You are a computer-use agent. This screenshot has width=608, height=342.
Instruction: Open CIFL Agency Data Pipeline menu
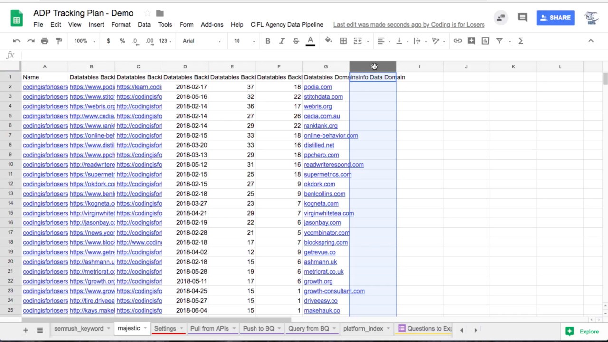click(x=287, y=25)
